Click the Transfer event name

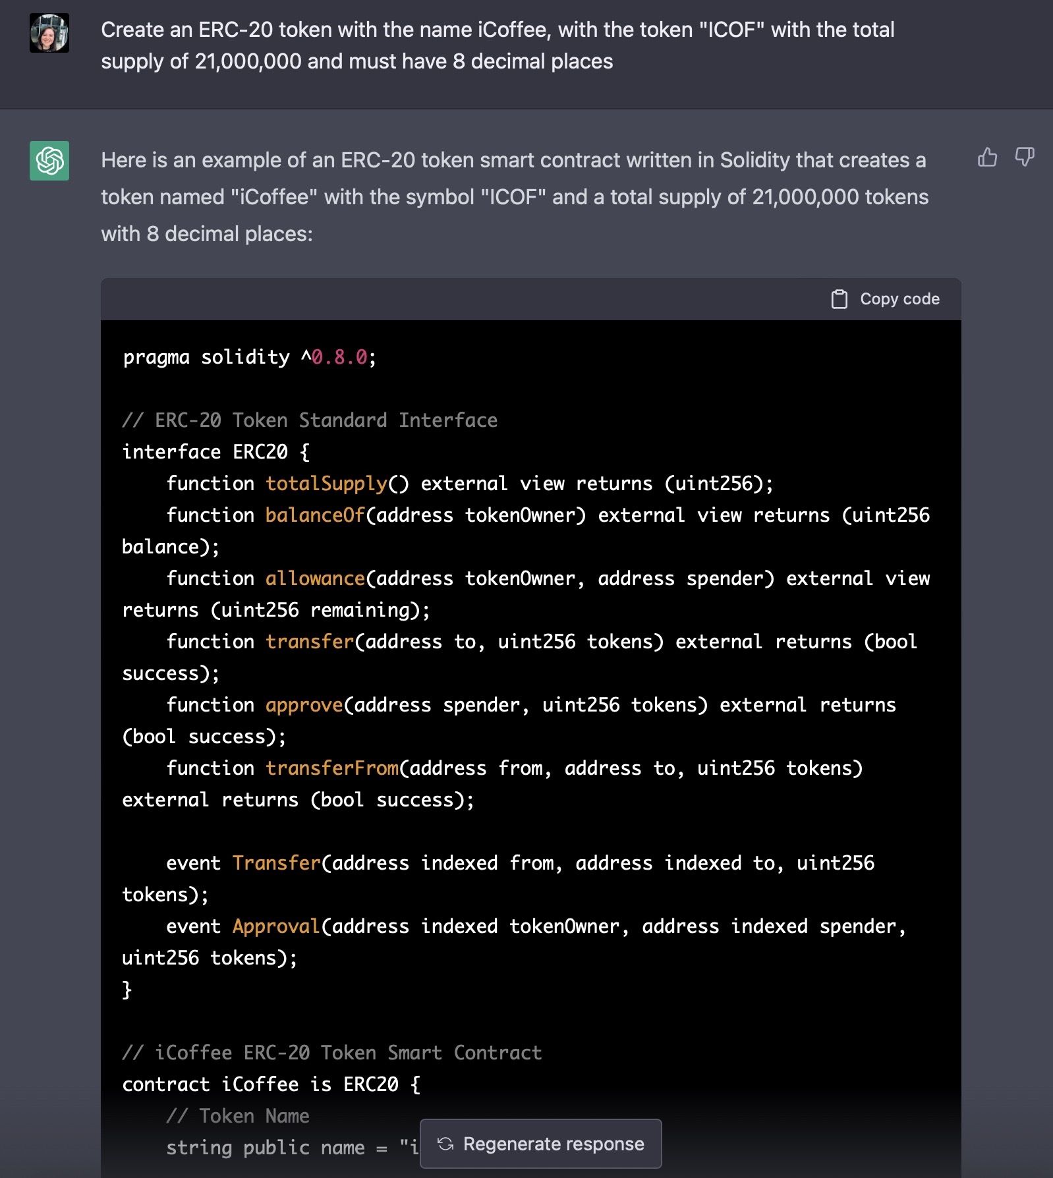click(x=276, y=863)
